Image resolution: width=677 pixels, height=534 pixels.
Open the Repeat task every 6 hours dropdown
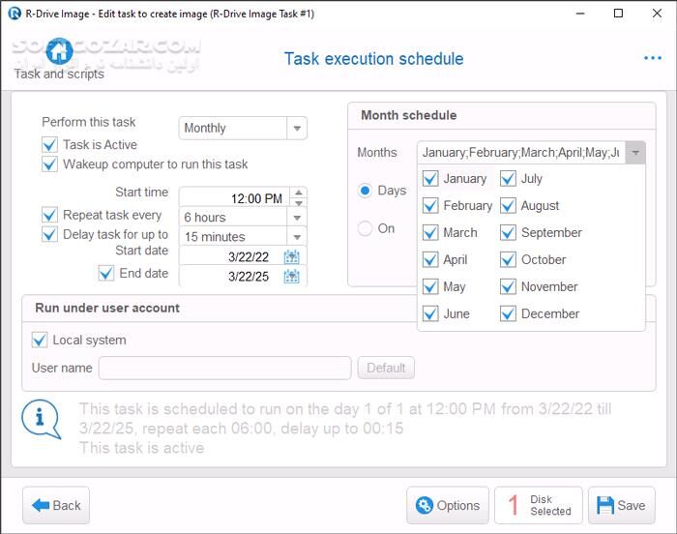click(297, 217)
